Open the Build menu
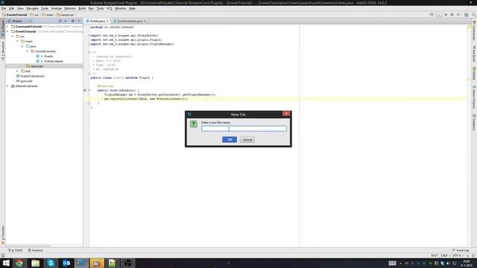The image size is (477, 268). pyautogui.click(x=82, y=8)
